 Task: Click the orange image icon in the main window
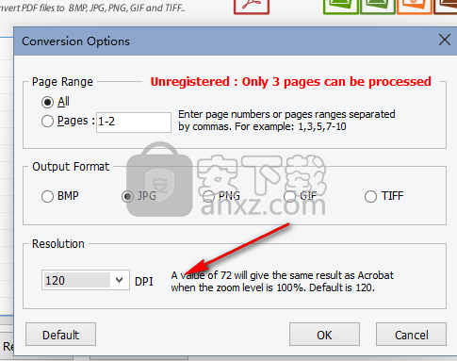[x=415, y=7]
